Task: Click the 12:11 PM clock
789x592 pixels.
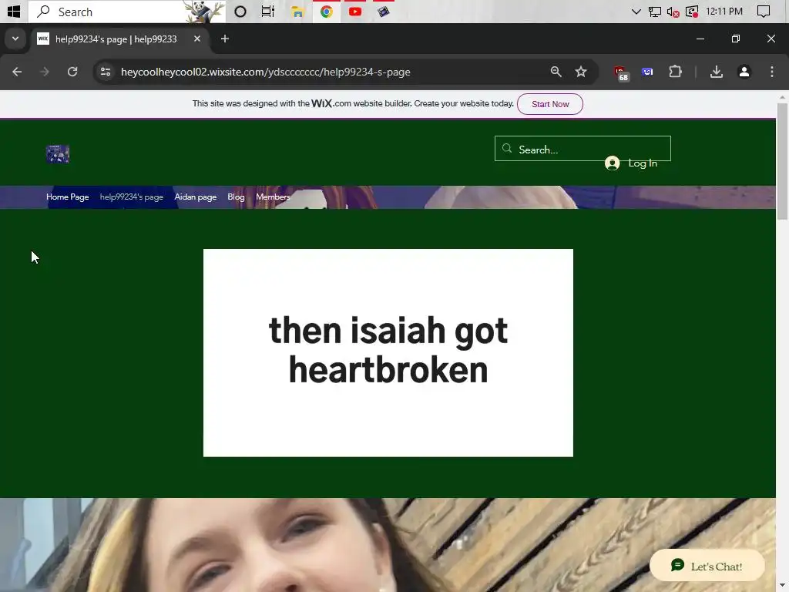Action: [724, 12]
